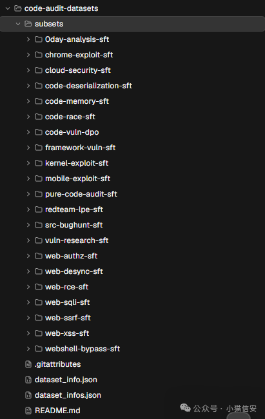Expand the redteam-lpe-sft chevron
This screenshot has width=265, height=419.
coord(28,209)
